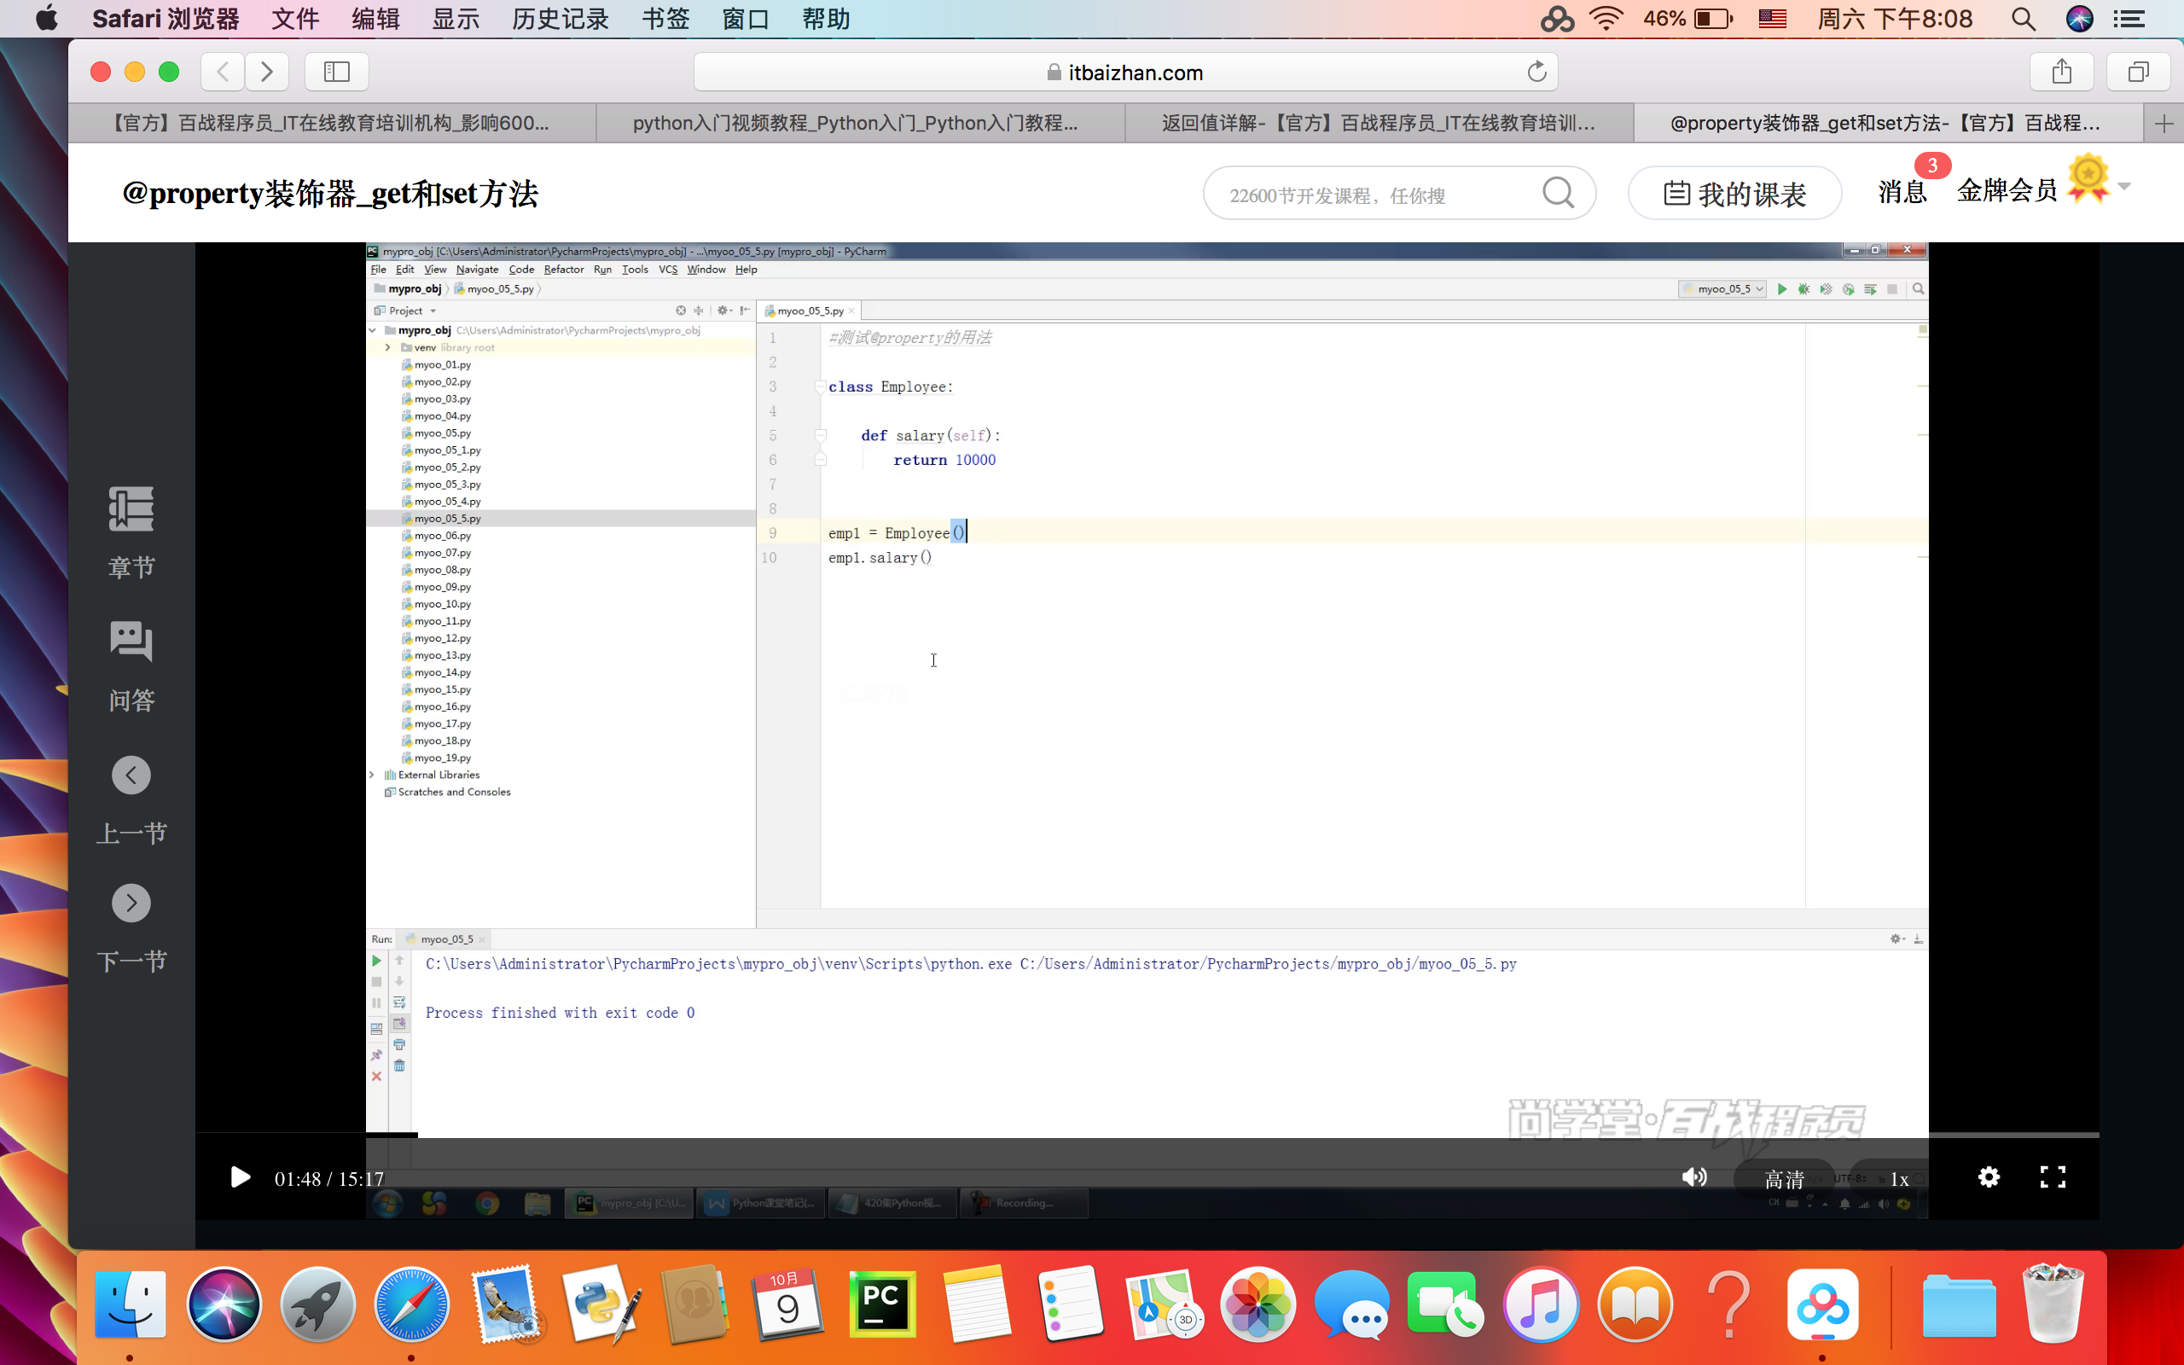Expand venv folder in project tree
The image size is (2184, 1365).
pyautogui.click(x=388, y=347)
